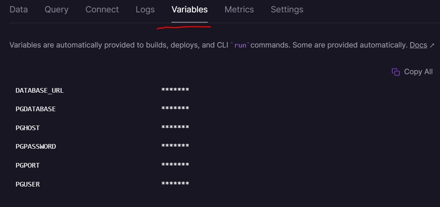Show the hidden PGPASSWORD value

(x=175, y=146)
